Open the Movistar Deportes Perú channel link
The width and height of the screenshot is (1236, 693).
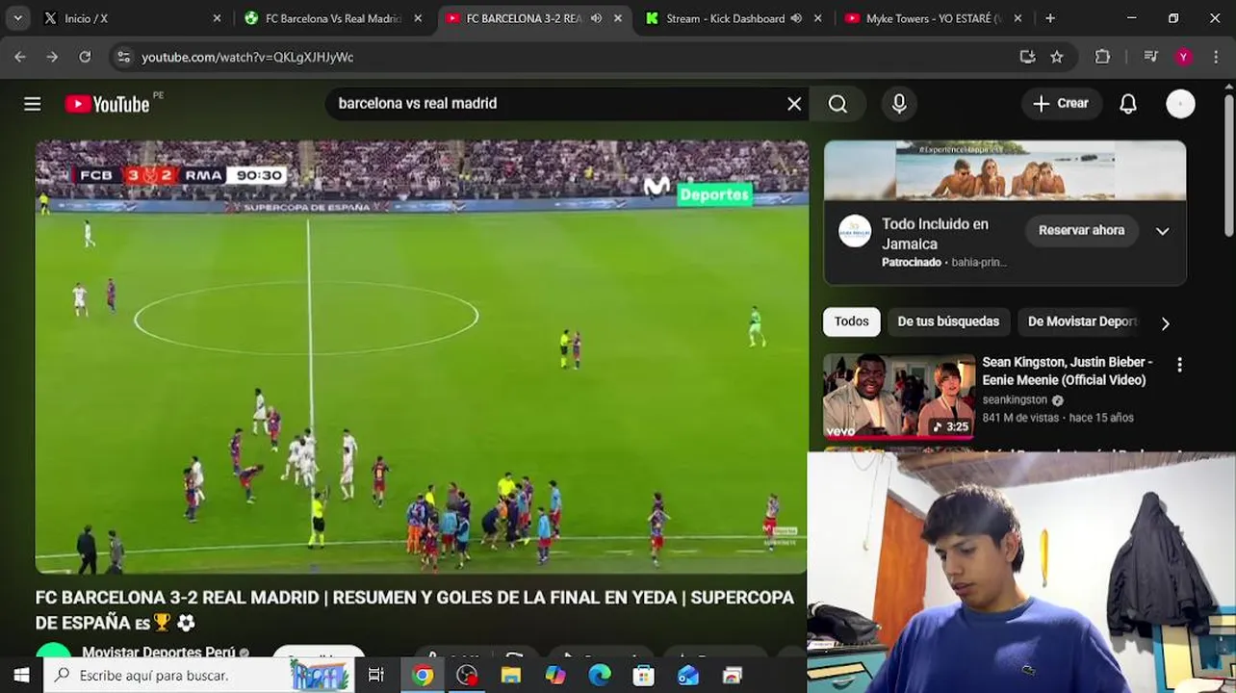pos(158,653)
